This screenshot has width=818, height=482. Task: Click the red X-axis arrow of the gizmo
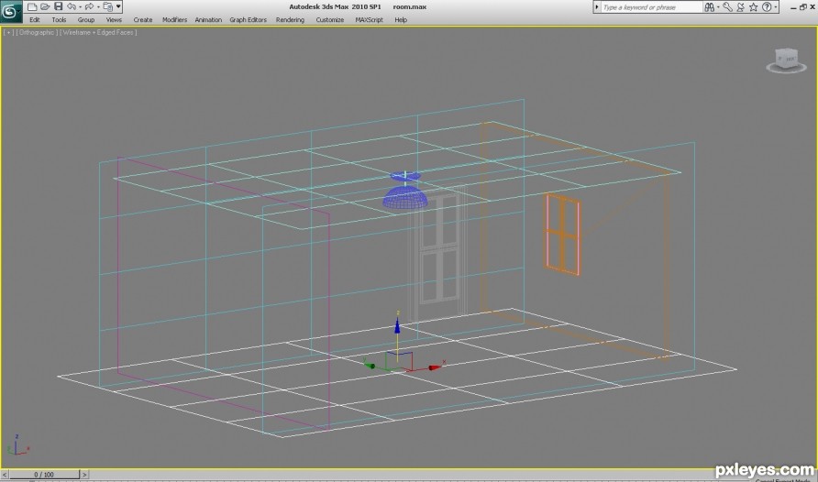tap(434, 367)
